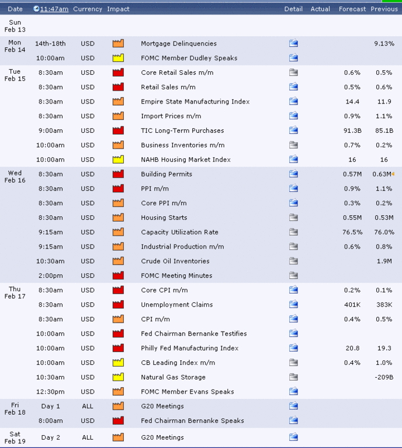
Task: Click the revision arrow beside Building Permits previous
Action: coord(393,174)
